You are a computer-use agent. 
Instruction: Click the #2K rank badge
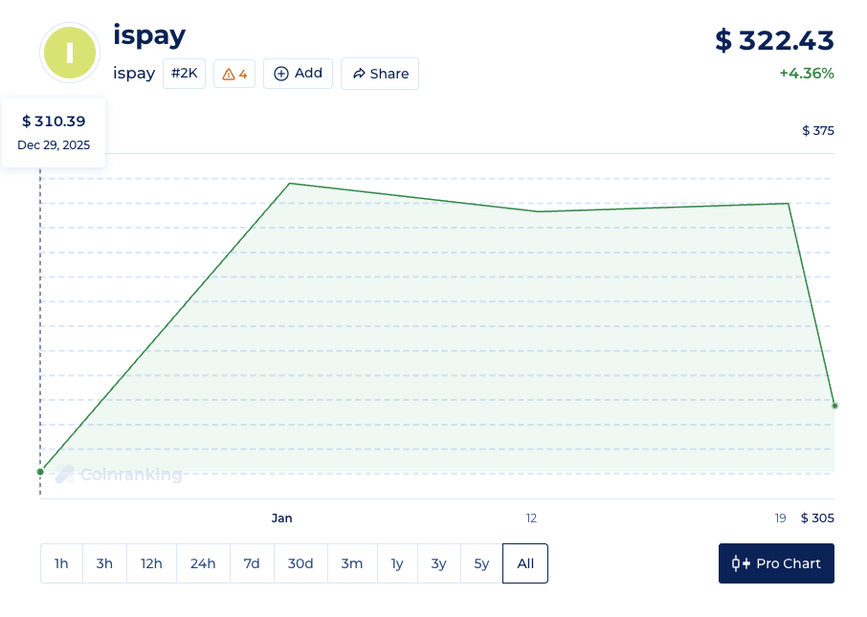coord(184,74)
